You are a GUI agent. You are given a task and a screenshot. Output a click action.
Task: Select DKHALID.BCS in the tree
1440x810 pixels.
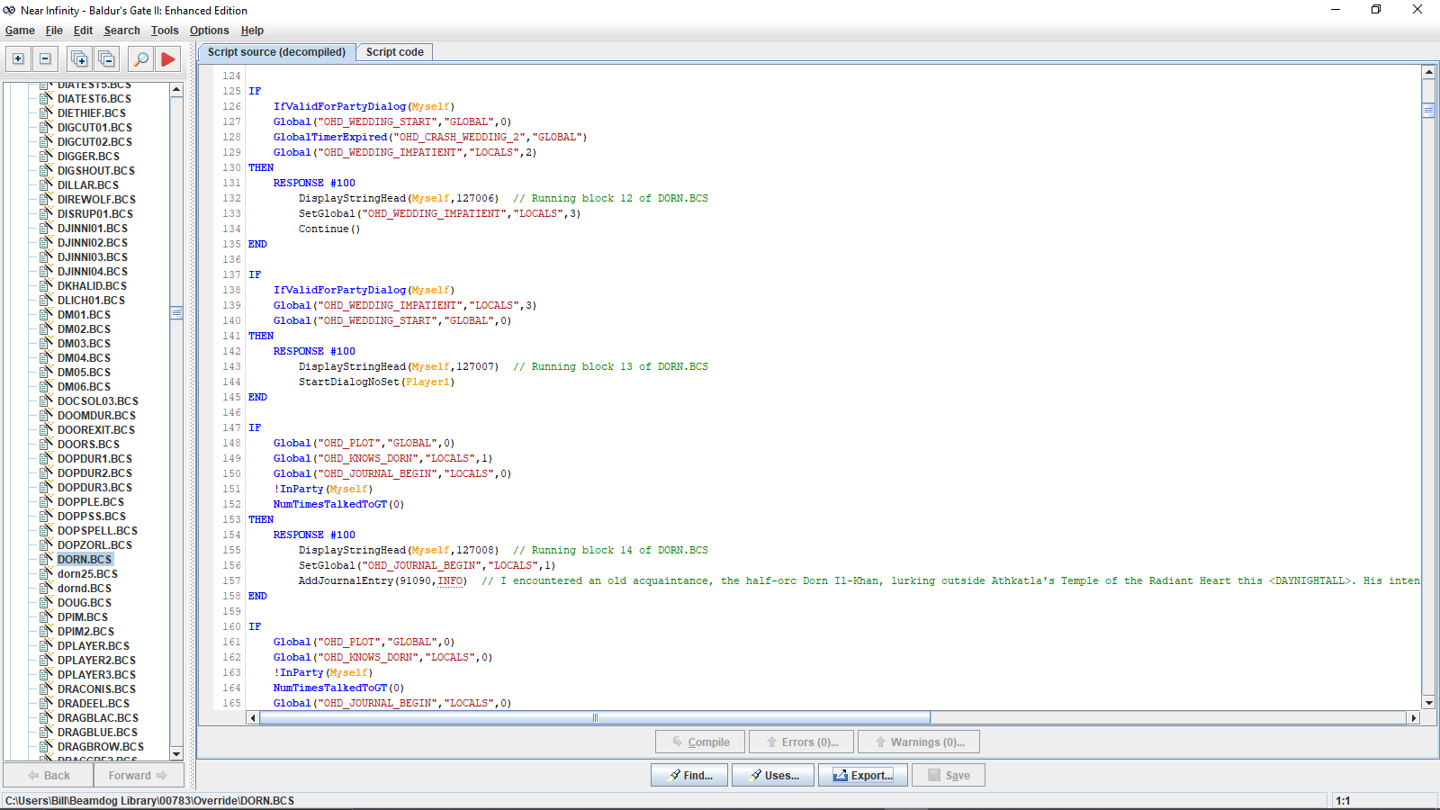point(92,285)
